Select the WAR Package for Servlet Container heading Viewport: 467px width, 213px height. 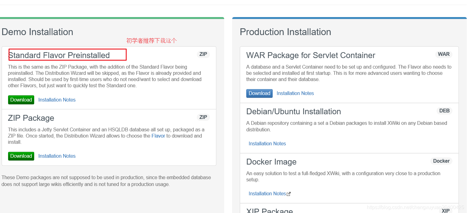pyautogui.click(x=311, y=55)
